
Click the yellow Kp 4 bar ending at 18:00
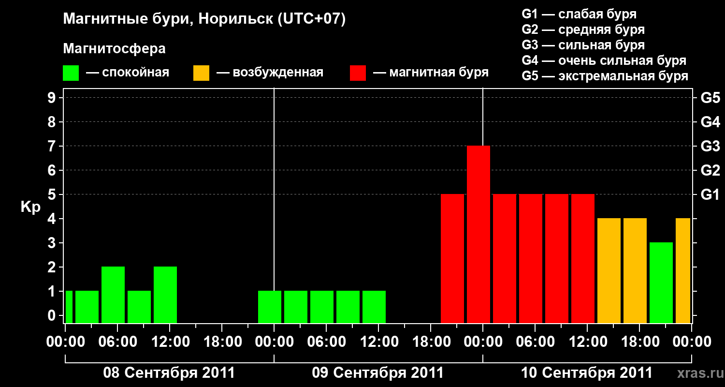click(635, 270)
